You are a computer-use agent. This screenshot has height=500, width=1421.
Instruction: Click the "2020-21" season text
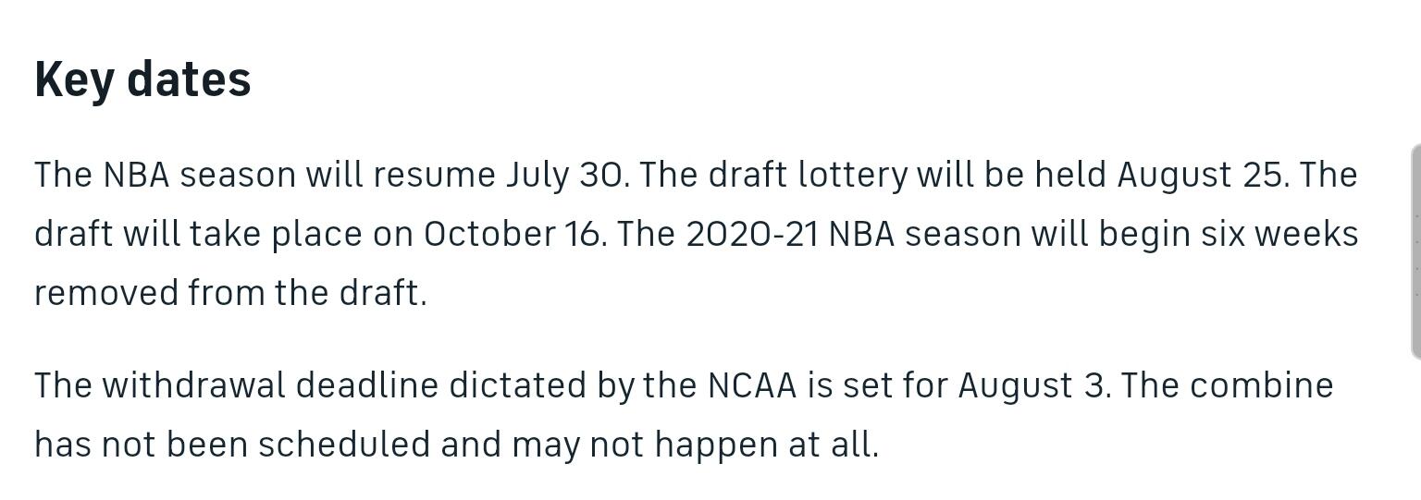(752, 234)
